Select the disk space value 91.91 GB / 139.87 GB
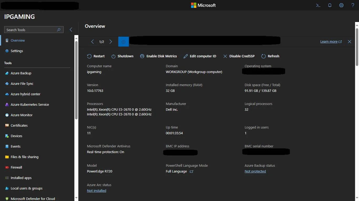Screen dimensions: 359x201 pos(260,91)
